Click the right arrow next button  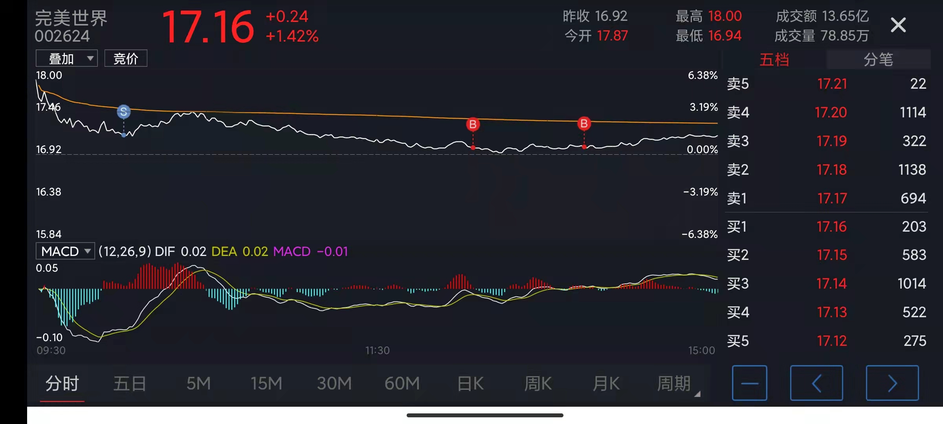(892, 383)
